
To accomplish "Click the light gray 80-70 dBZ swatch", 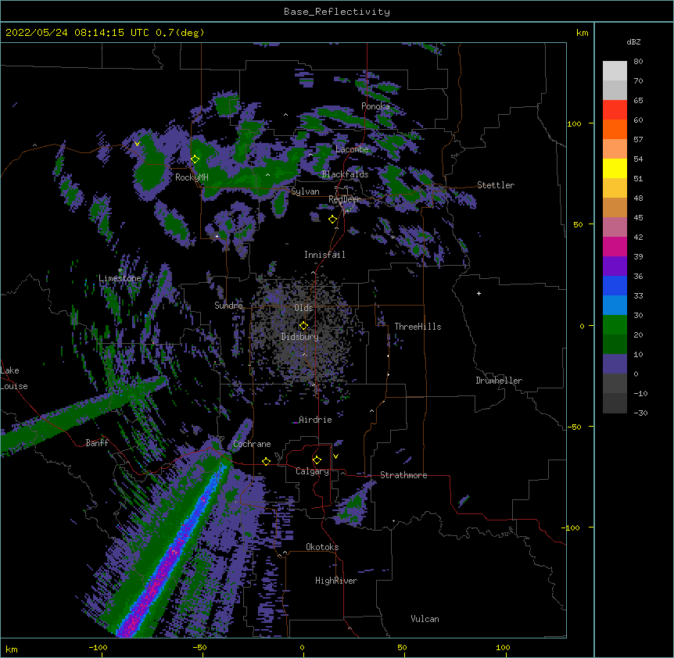I will click(615, 71).
